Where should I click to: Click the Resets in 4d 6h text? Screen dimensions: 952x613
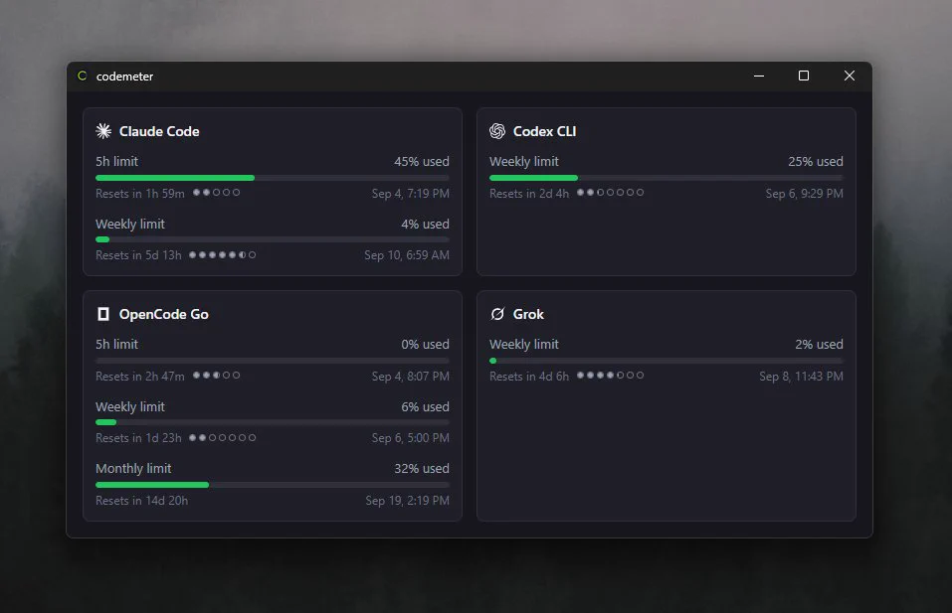pyautogui.click(x=529, y=376)
